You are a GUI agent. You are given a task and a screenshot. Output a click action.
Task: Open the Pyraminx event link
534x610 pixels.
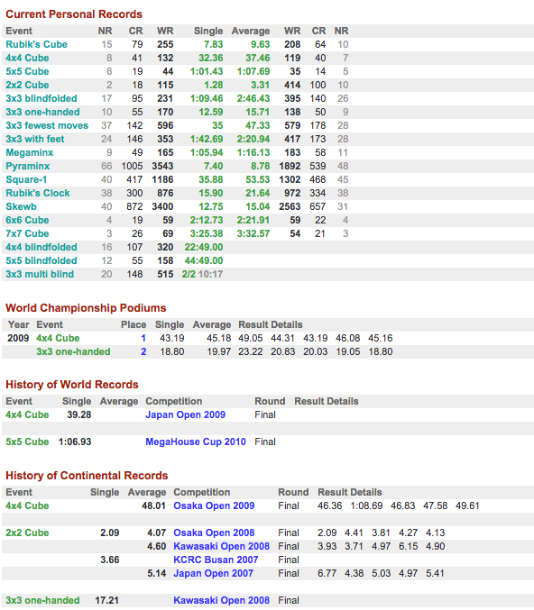(28, 166)
